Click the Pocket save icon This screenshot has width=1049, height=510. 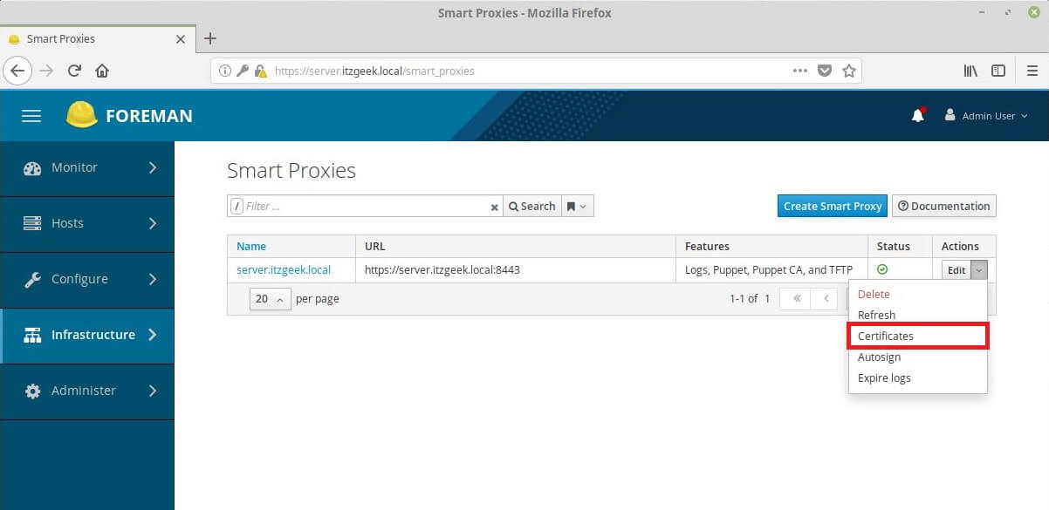pos(825,71)
